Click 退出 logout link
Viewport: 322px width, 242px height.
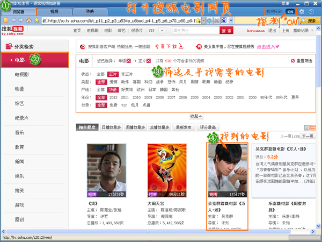(272, 31)
